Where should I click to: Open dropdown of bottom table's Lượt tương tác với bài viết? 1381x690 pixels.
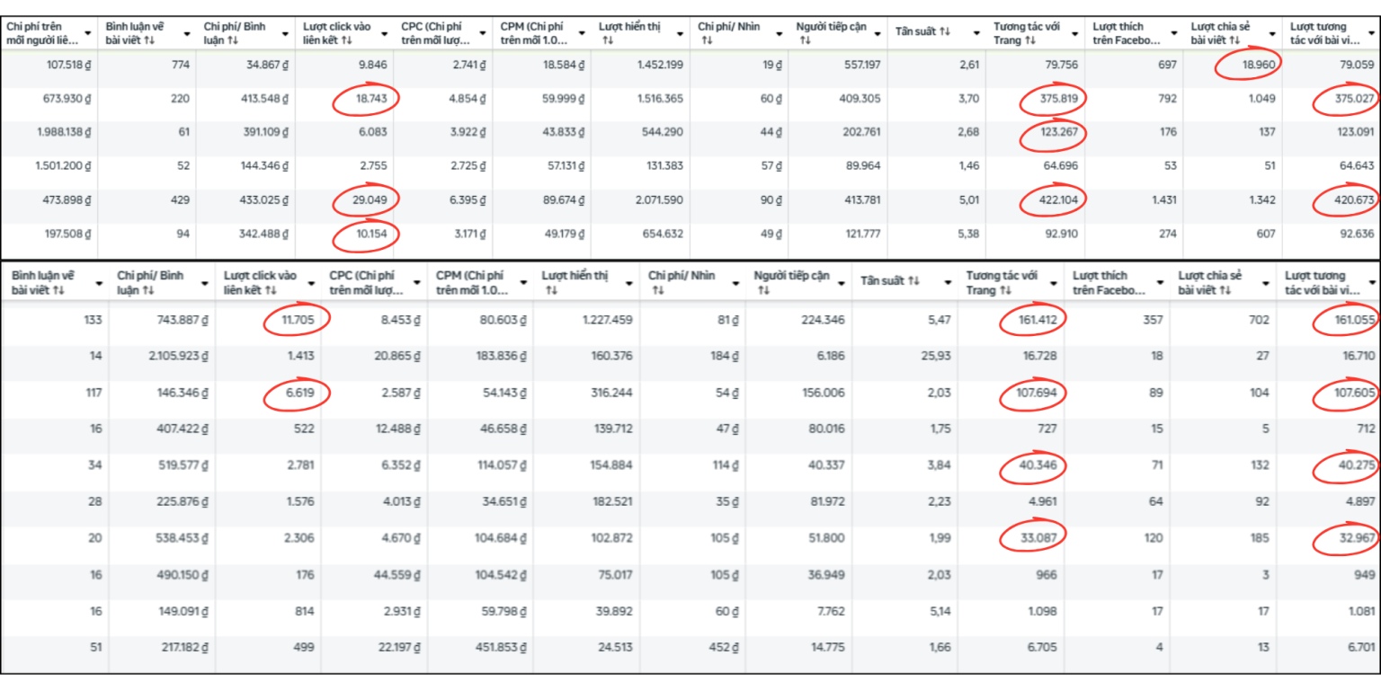click(x=1371, y=283)
